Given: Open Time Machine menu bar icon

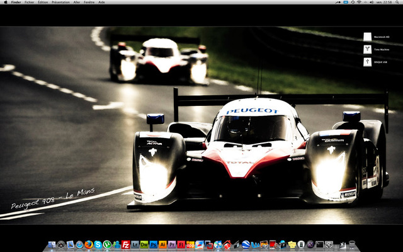Looking at the screenshot, I should (x=353, y=2).
